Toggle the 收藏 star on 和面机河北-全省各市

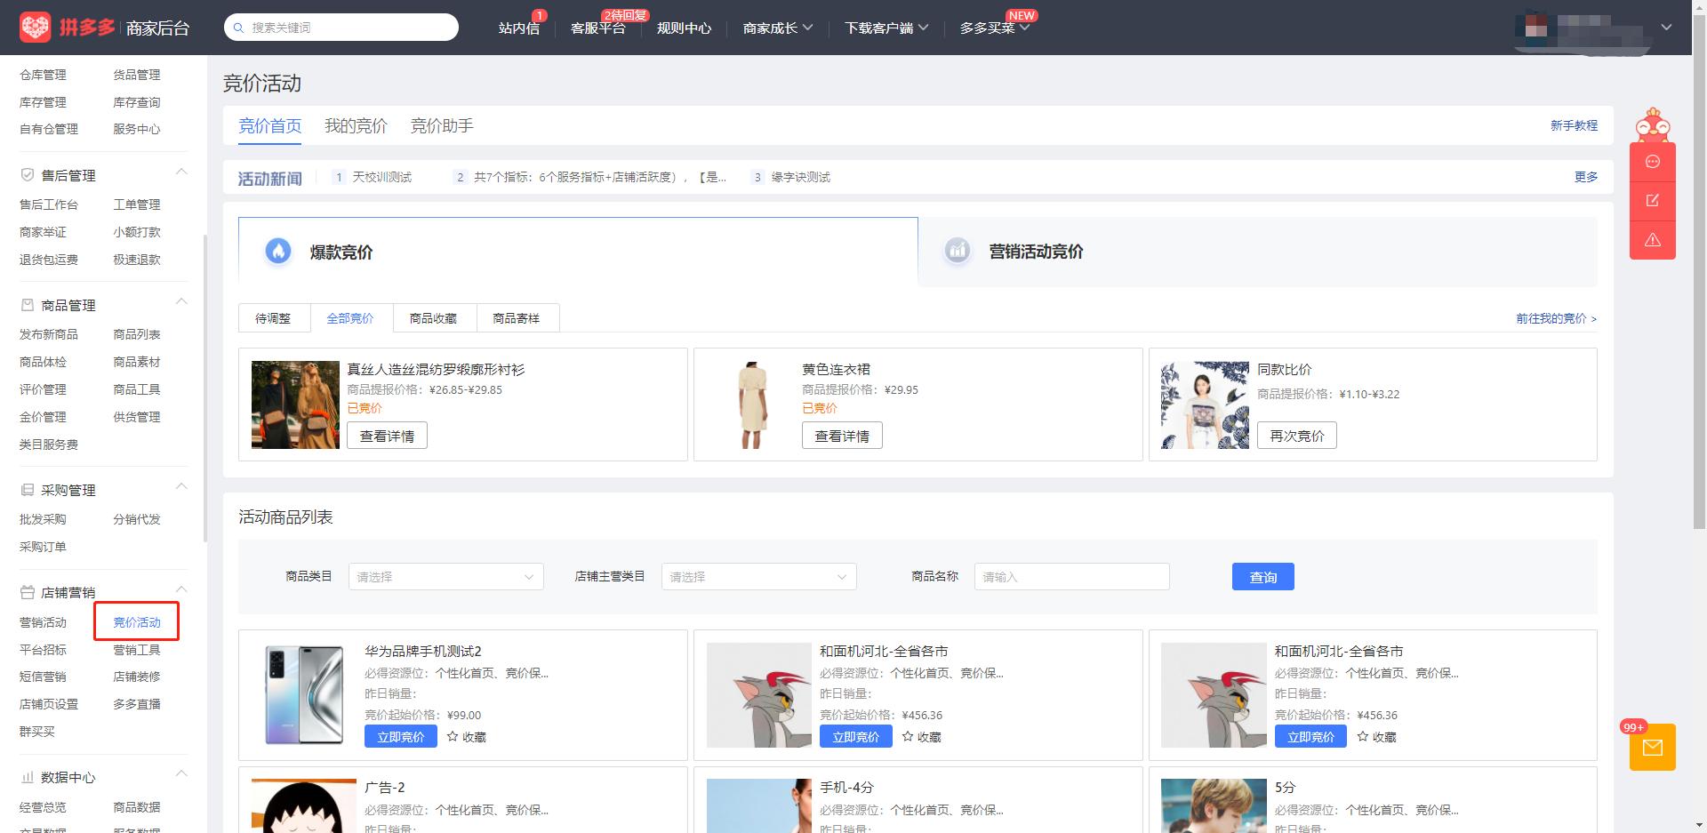[x=908, y=736]
